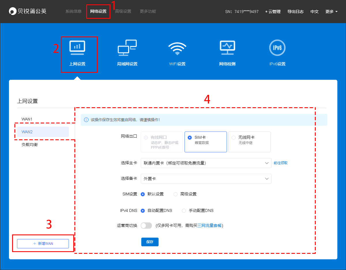
Task: Open the 网络检测 diagnostics icon
Action: pyautogui.click(x=227, y=48)
